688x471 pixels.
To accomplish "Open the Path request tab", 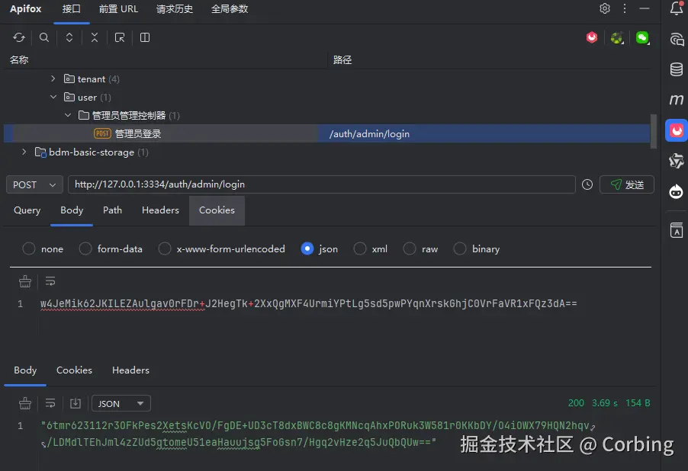I will [x=112, y=210].
